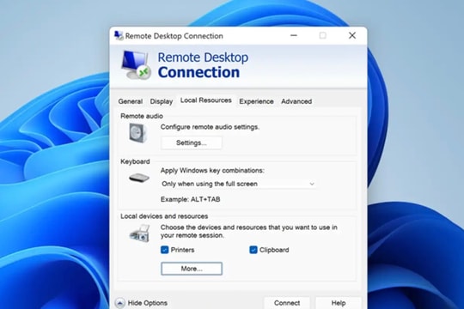Screen dimensions: 464x309
Task: Open the Experience tab
Action: [256, 101]
